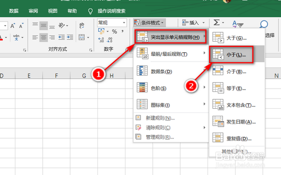The width and height of the screenshot is (281, 175).
Task: Open 色阶(S) color scales submenu
Action: [x=171, y=88]
